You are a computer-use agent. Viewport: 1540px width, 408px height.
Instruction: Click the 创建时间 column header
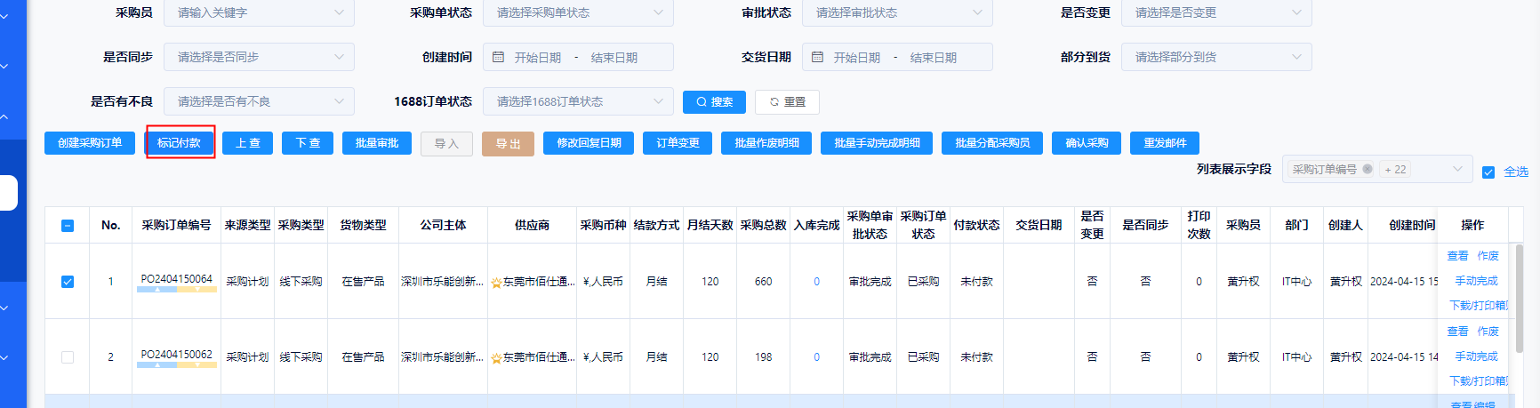pyautogui.click(x=1412, y=226)
